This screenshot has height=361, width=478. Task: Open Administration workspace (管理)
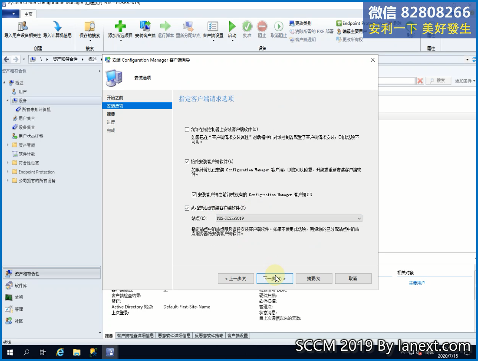point(52,309)
